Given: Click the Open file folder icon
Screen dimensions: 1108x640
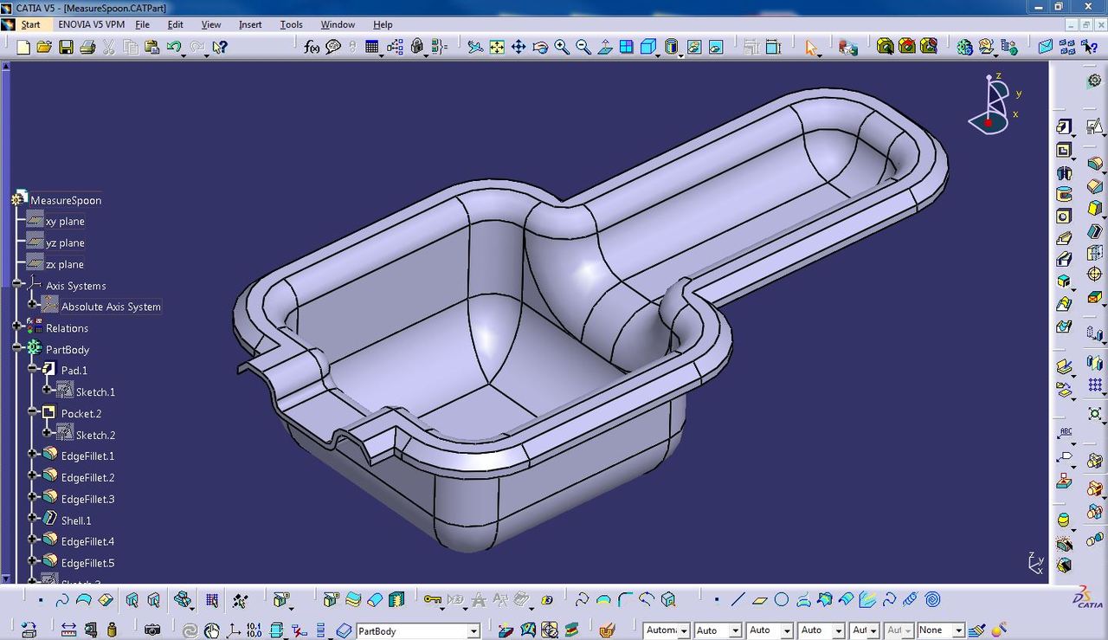Looking at the screenshot, I should [44, 47].
